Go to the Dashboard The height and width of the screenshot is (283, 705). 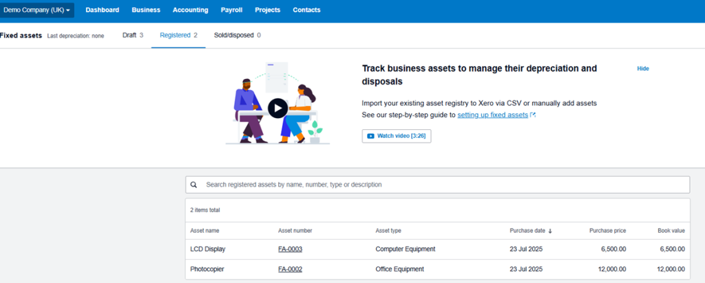(102, 10)
